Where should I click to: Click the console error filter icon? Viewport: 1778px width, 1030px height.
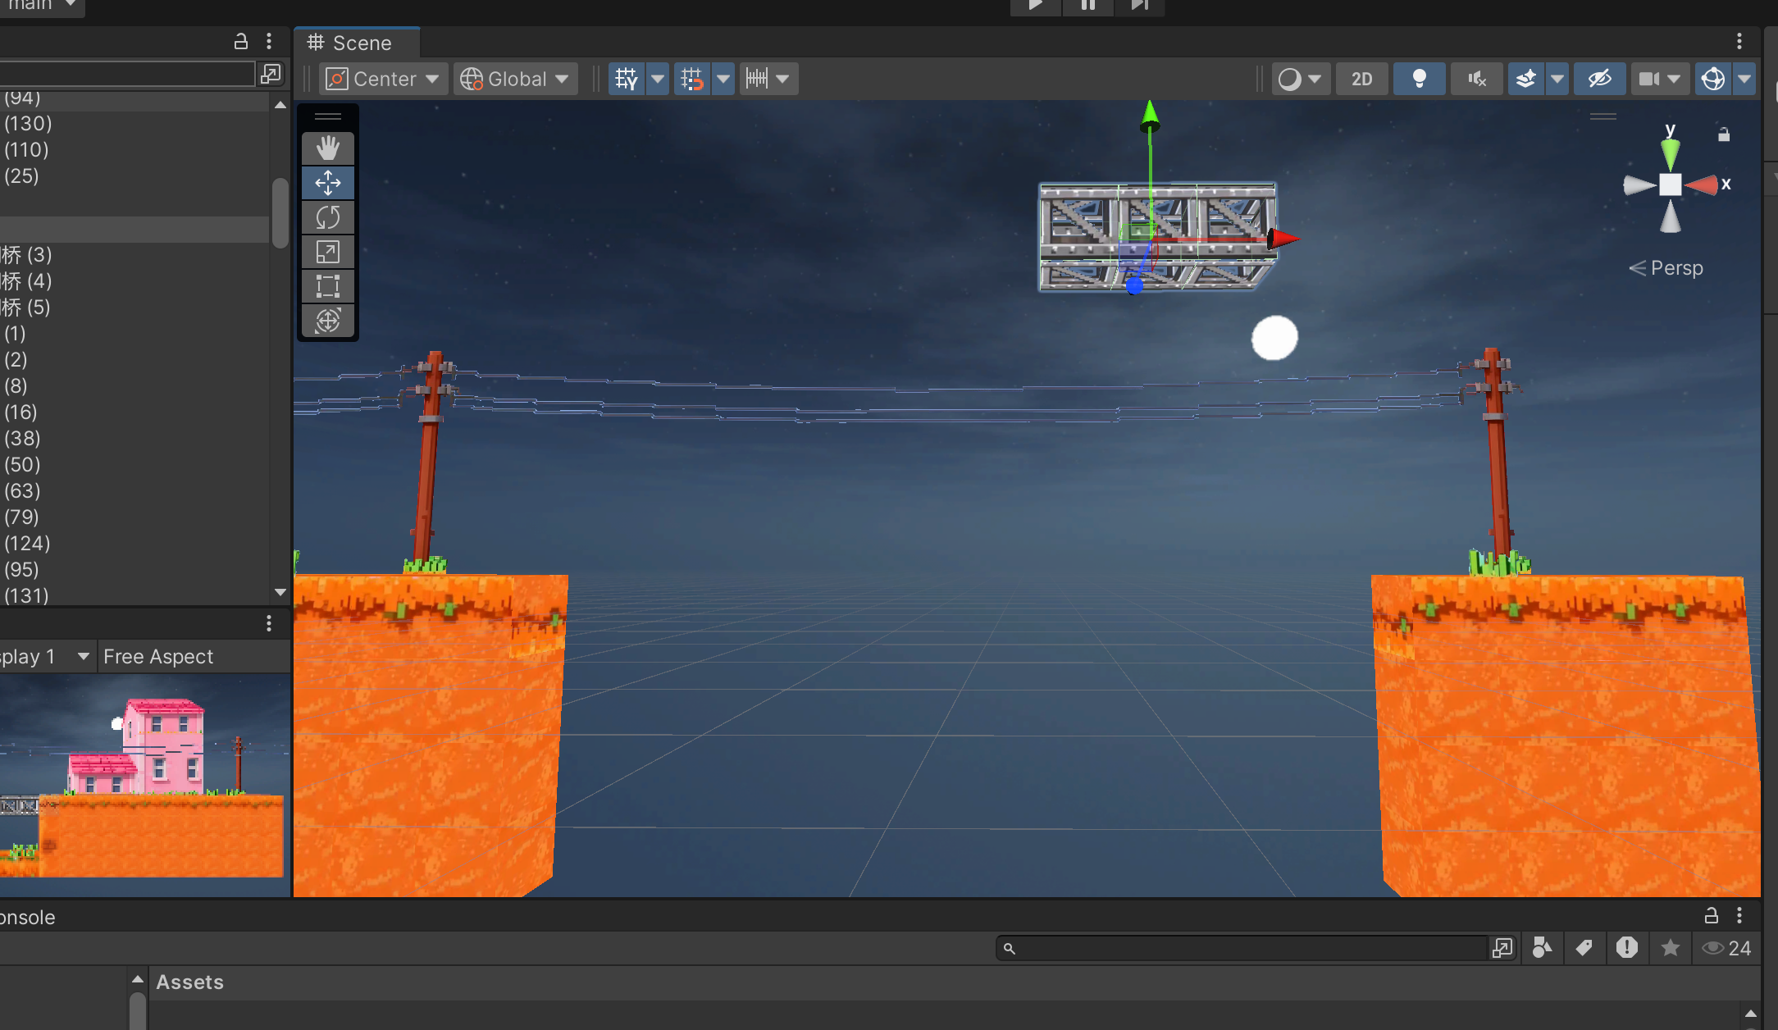pyautogui.click(x=1626, y=948)
